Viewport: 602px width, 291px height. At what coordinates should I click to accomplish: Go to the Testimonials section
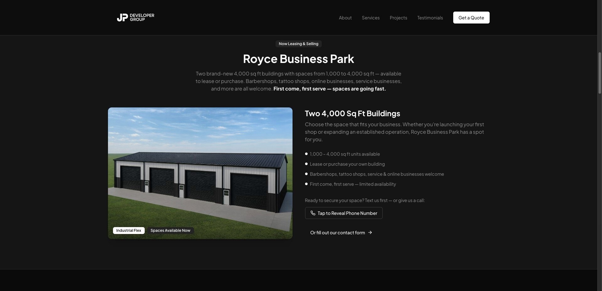pyautogui.click(x=430, y=18)
